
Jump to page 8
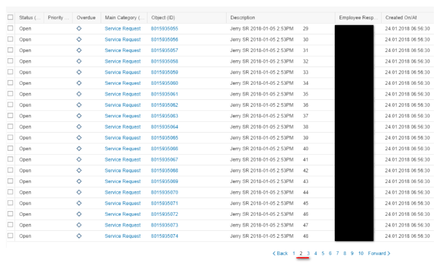[344, 253]
